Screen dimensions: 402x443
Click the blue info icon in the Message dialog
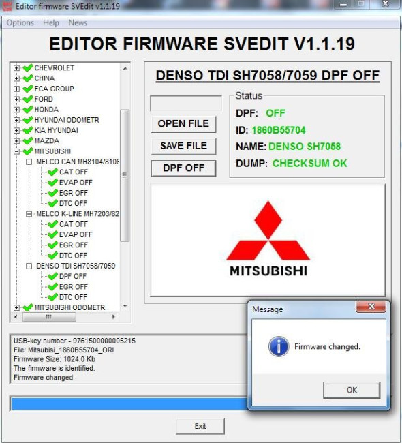click(279, 346)
